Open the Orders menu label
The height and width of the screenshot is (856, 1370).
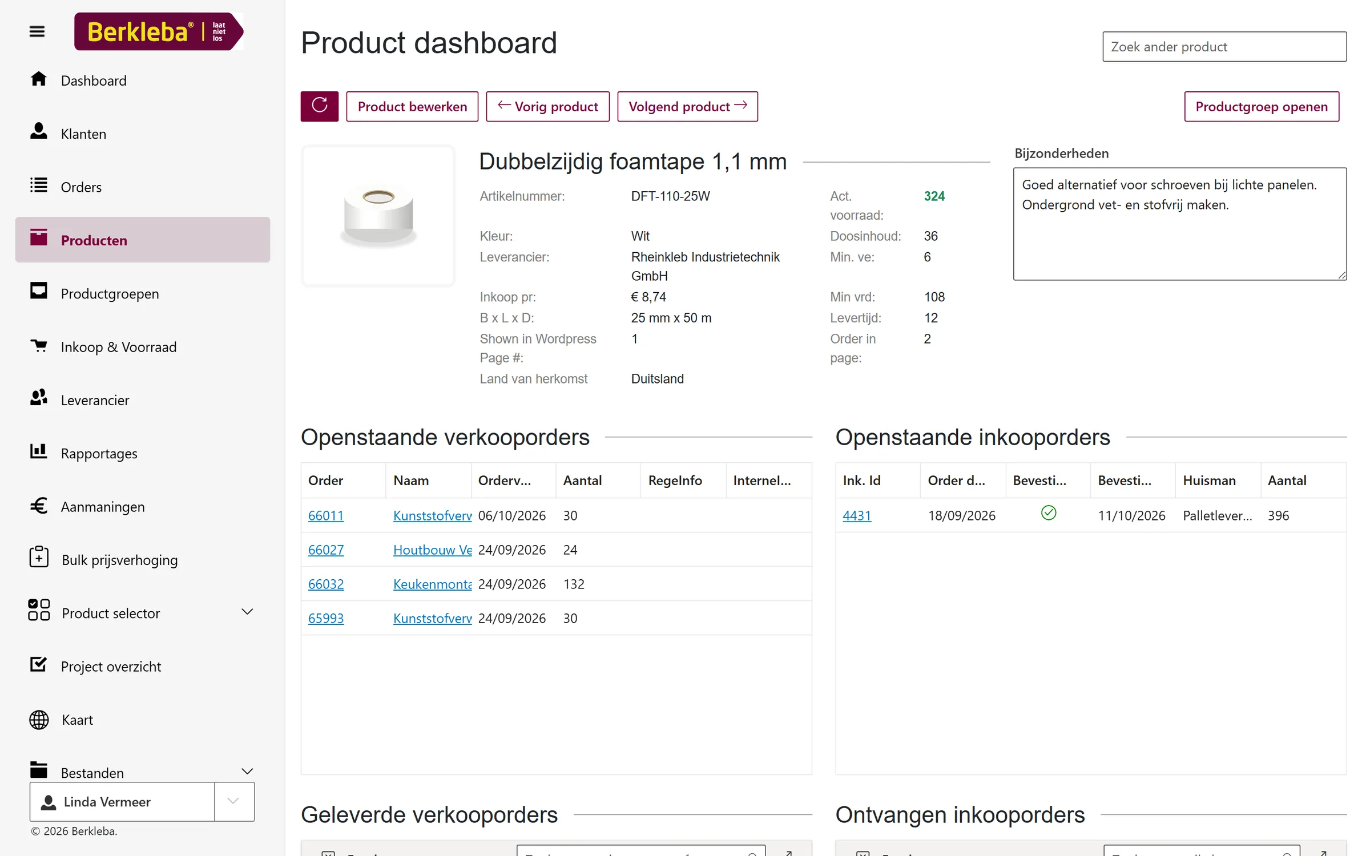[x=81, y=187]
